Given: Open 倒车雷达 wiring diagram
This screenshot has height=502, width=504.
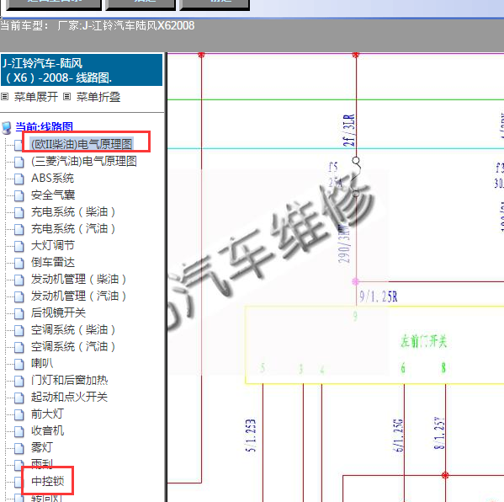Looking at the screenshot, I should [x=53, y=262].
